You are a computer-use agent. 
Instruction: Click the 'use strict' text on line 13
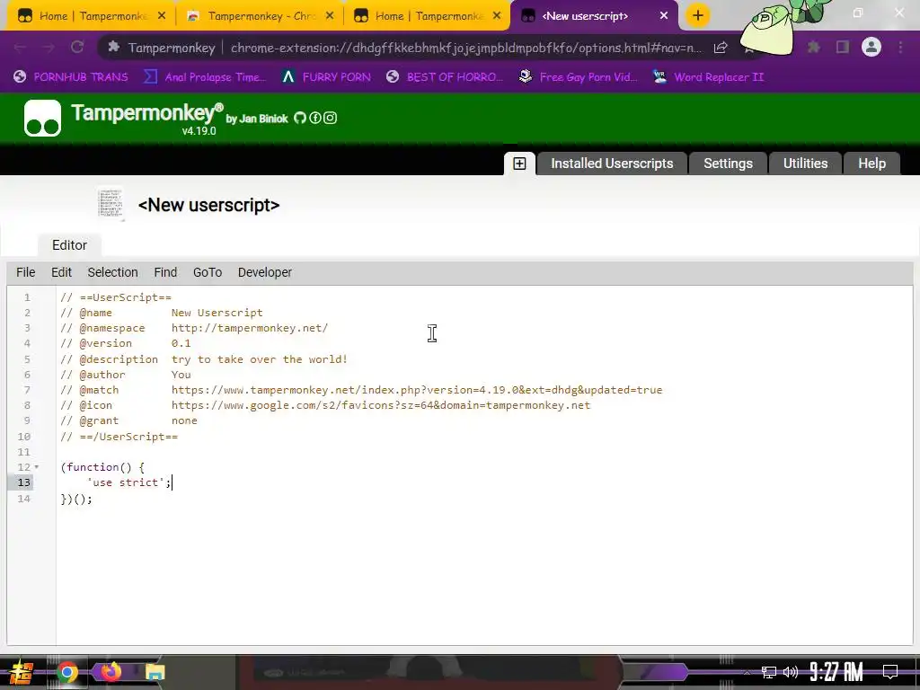tap(126, 482)
